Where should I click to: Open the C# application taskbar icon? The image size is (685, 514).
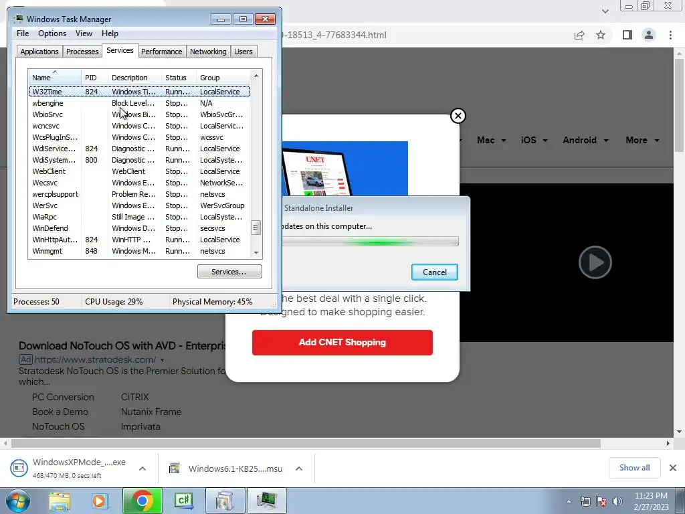[184, 501]
